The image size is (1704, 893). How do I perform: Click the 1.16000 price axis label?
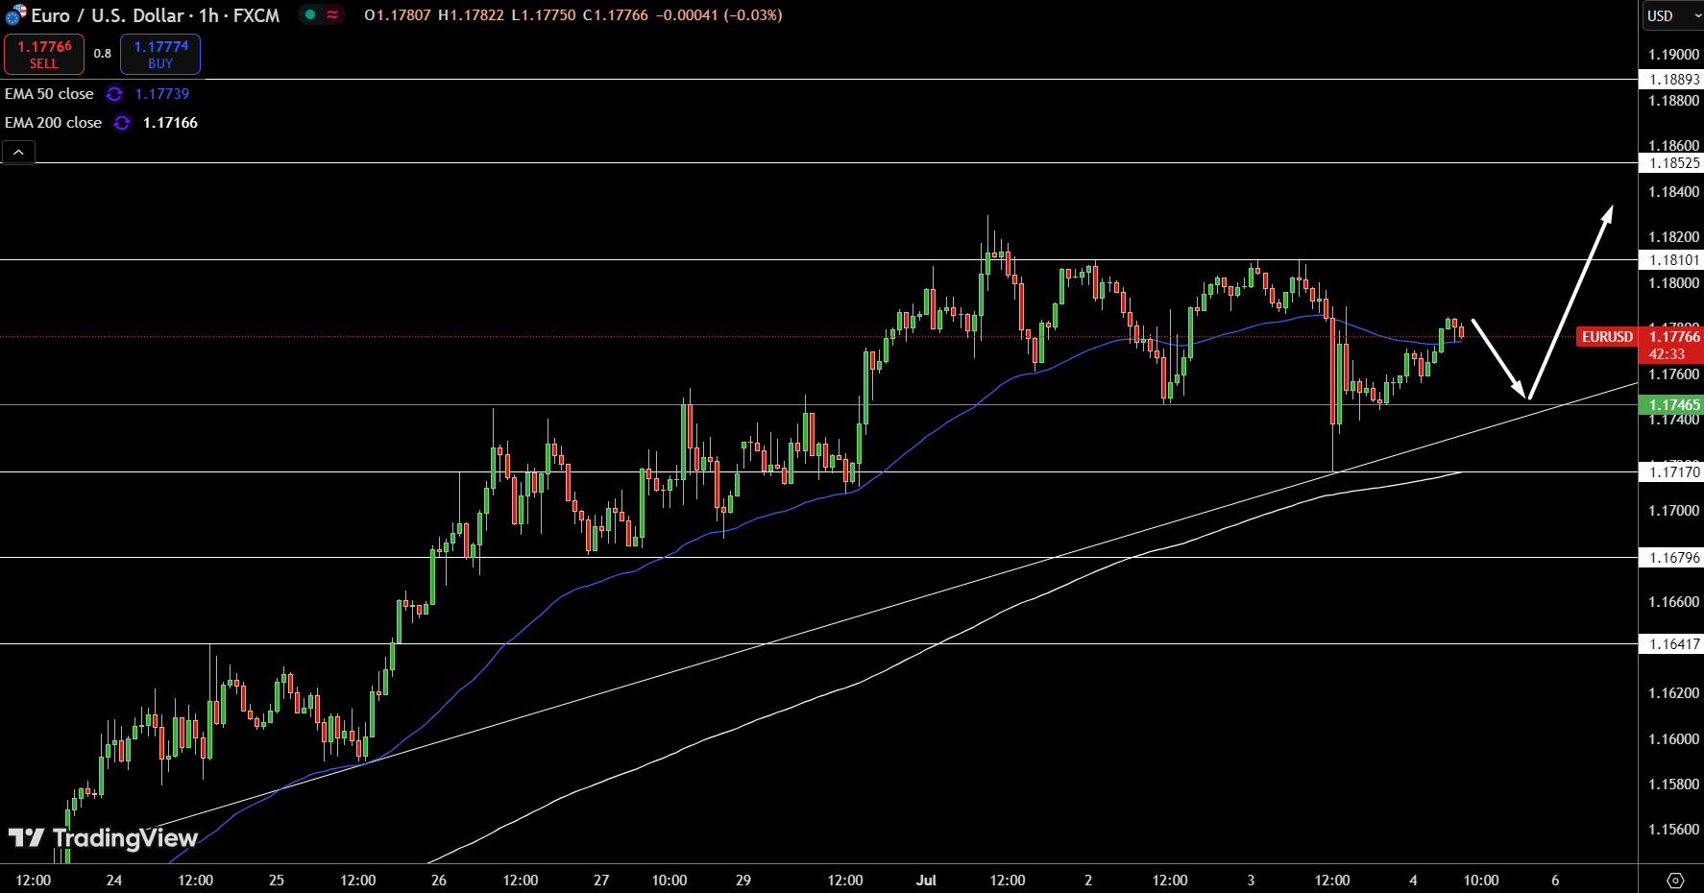(x=1673, y=739)
